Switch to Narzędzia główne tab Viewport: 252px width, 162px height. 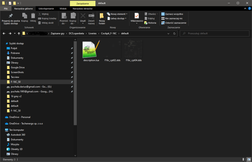(x=23, y=9)
